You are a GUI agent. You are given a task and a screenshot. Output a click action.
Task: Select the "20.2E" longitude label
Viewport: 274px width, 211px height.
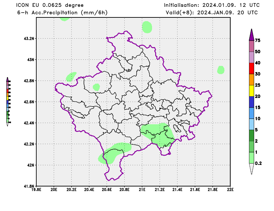[x=72, y=189]
